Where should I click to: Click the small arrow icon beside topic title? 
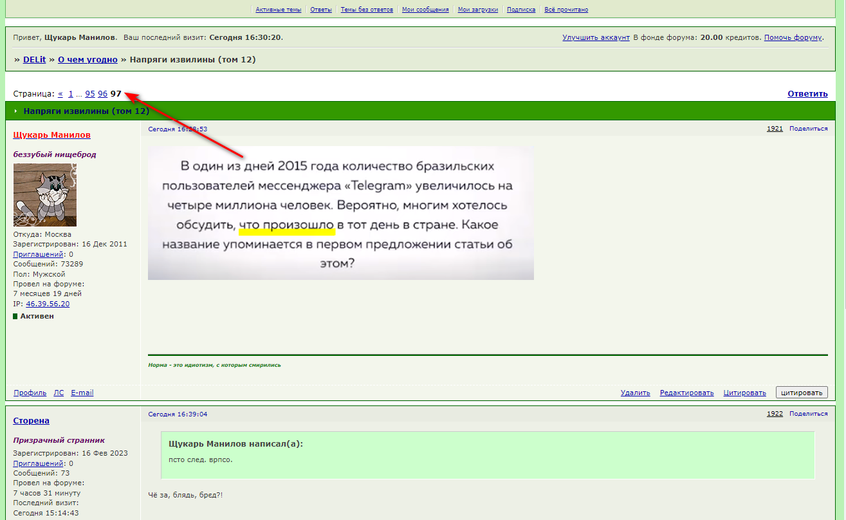click(15, 111)
